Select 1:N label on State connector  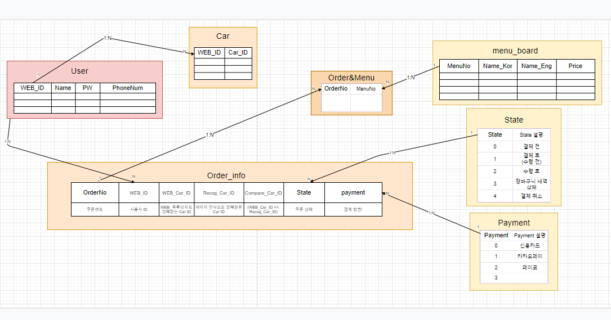click(x=393, y=152)
